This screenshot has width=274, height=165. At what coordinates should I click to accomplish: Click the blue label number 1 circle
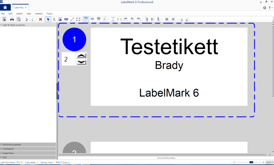pyautogui.click(x=74, y=40)
